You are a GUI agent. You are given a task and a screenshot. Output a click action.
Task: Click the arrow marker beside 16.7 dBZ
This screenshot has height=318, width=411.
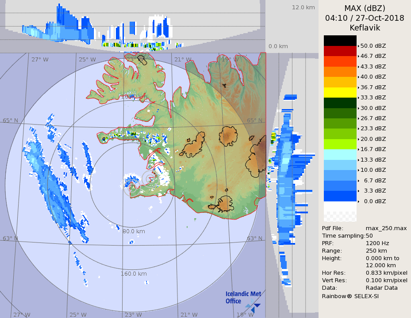(358, 149)
